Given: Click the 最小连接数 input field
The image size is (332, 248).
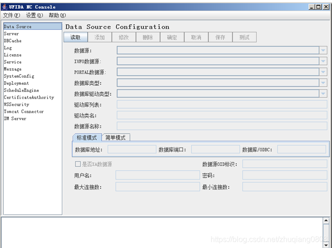Looking at the screenshot, I should click(285, 187).
